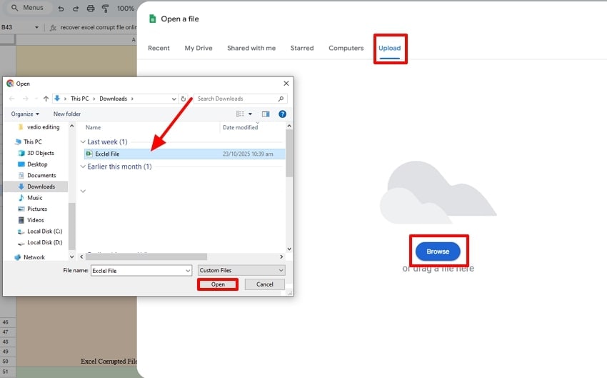This screenshot has width=607, height=378.
Task: Click the Open button
Action: pyautogui.click(x=218, y=284)
